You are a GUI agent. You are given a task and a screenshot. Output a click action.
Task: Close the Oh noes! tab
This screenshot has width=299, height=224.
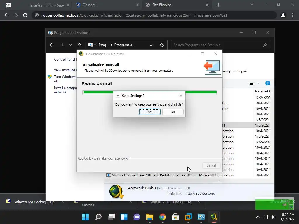tap(138, 5)
